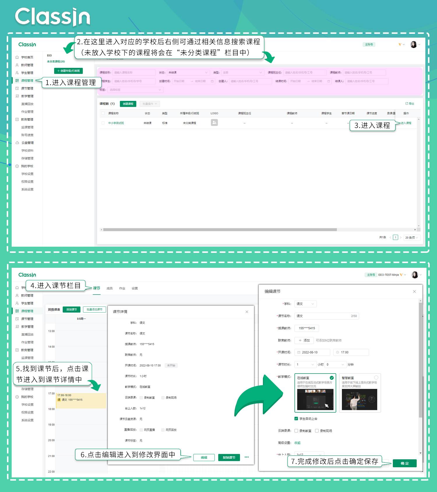Open the 类型 全部 dropdown
Image resolution: width=437 pixels, height=492 pixels.
coord(242,72)
